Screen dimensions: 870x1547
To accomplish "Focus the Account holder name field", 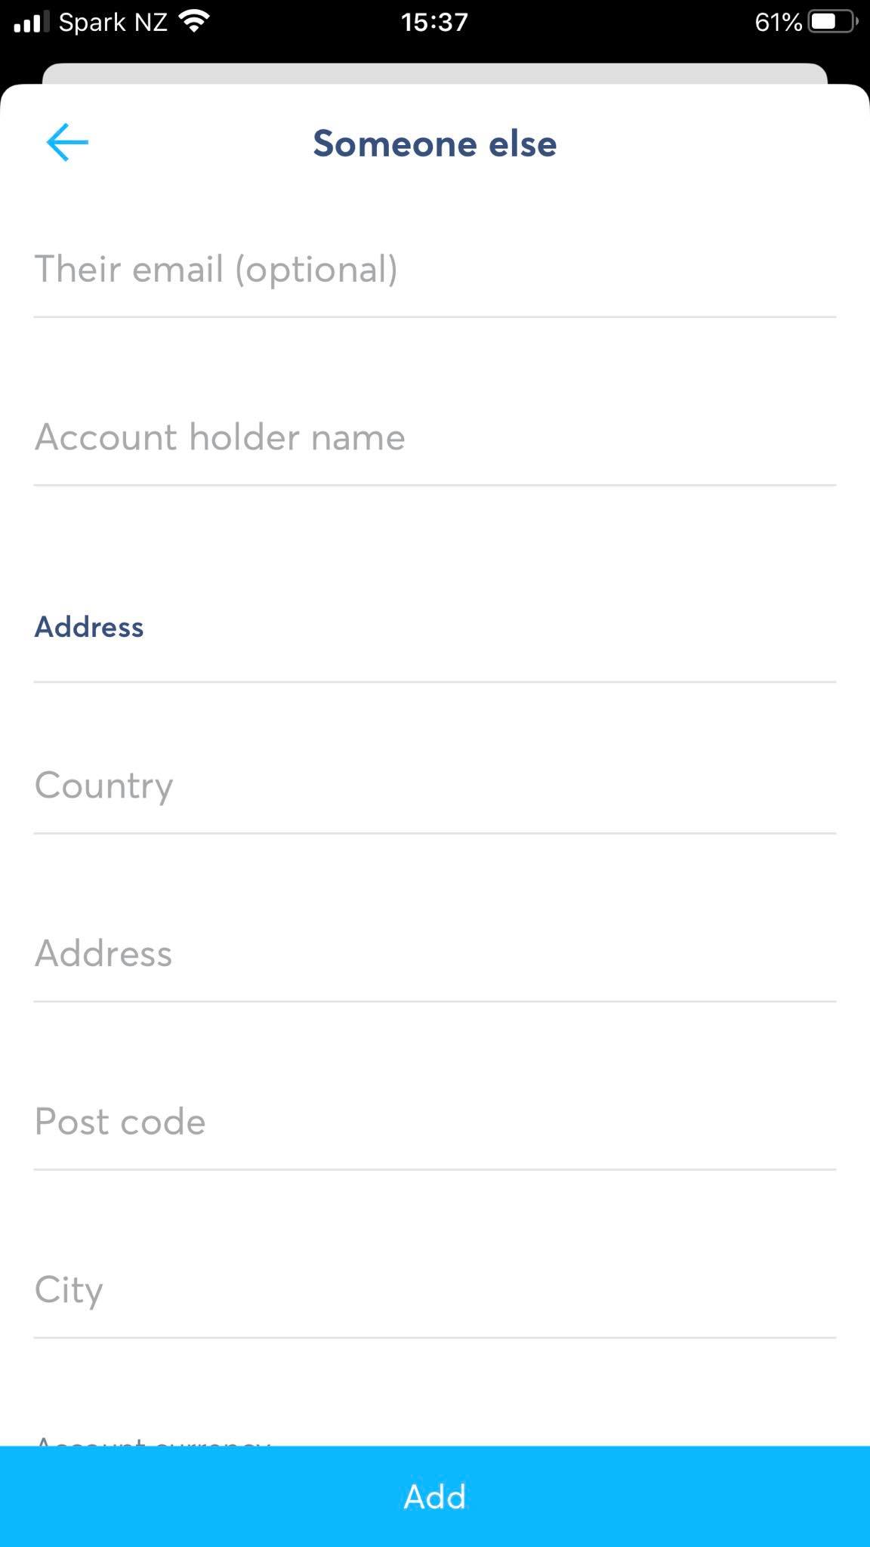I will pos(435,438).
